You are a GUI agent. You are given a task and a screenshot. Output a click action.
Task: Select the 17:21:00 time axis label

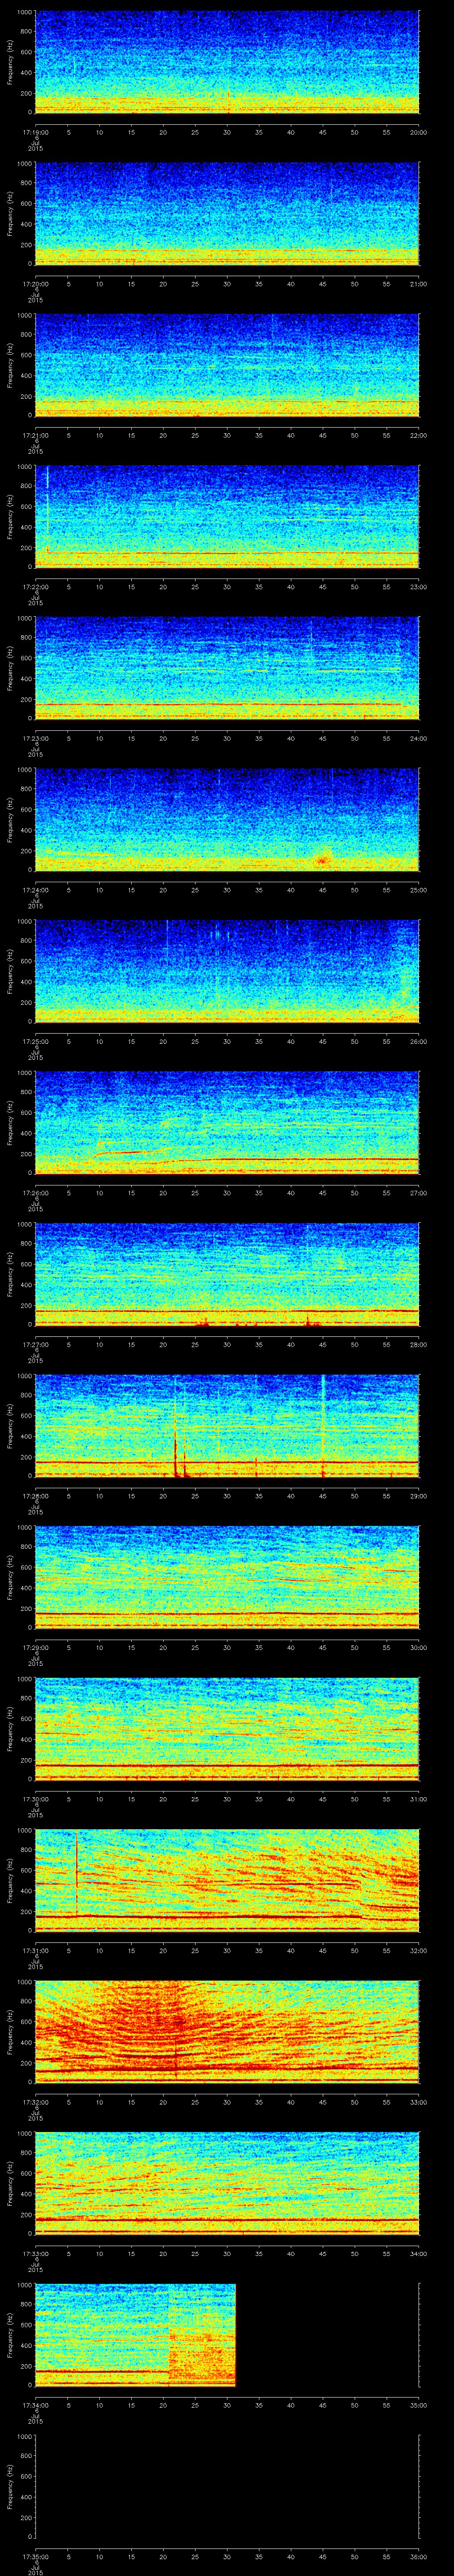click(35, 435)
